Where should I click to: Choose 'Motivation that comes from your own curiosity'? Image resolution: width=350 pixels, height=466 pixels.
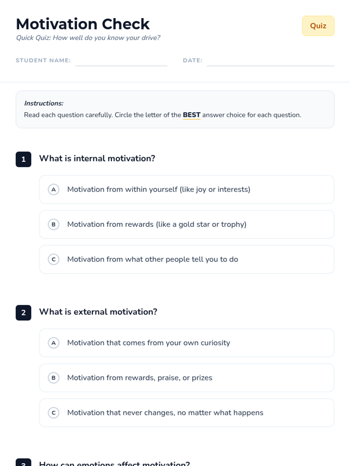point(187,343)
